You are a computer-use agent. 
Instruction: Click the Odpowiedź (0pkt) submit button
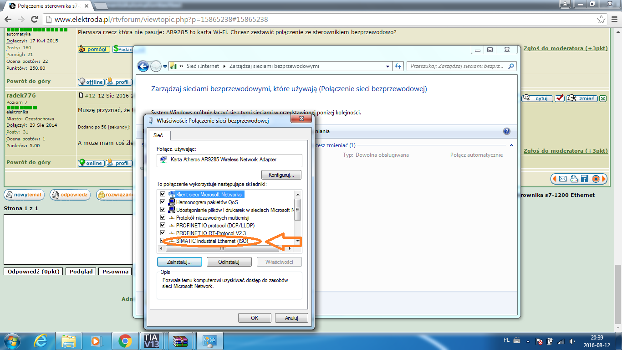tap(34, 272)
